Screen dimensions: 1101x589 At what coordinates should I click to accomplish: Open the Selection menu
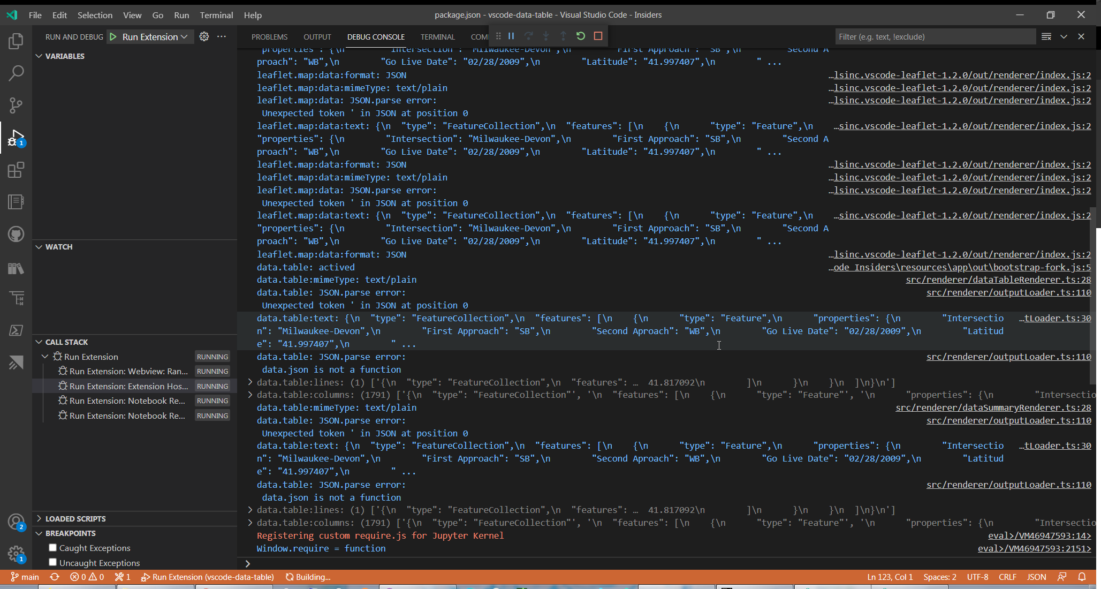pyautogui.click(x=95, y=15)
